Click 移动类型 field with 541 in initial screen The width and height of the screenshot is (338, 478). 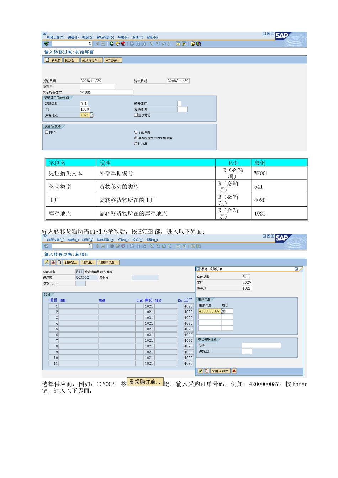[x=84, y=103]
